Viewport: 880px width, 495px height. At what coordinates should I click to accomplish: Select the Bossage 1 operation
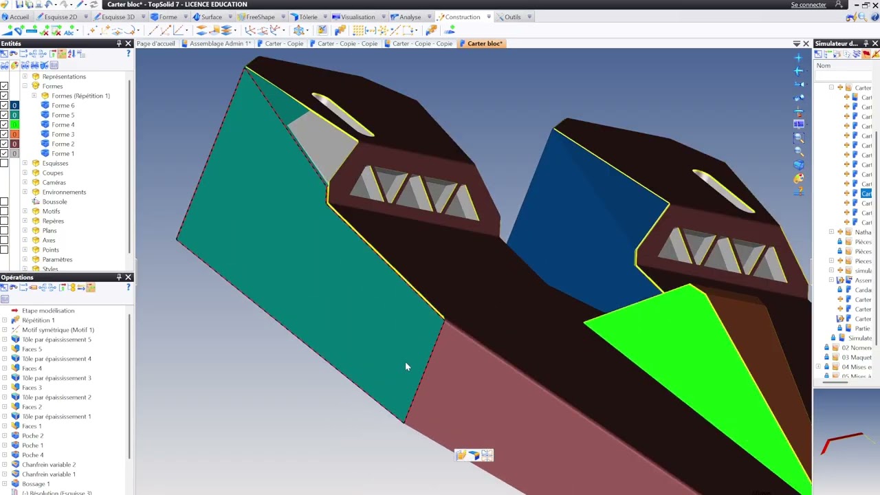coord(36,483)
